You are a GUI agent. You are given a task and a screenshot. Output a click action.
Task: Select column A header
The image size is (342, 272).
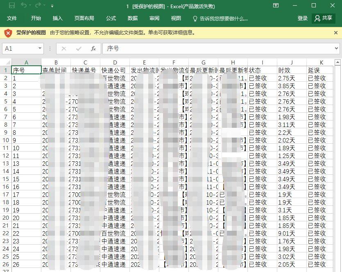pos(26,62)
